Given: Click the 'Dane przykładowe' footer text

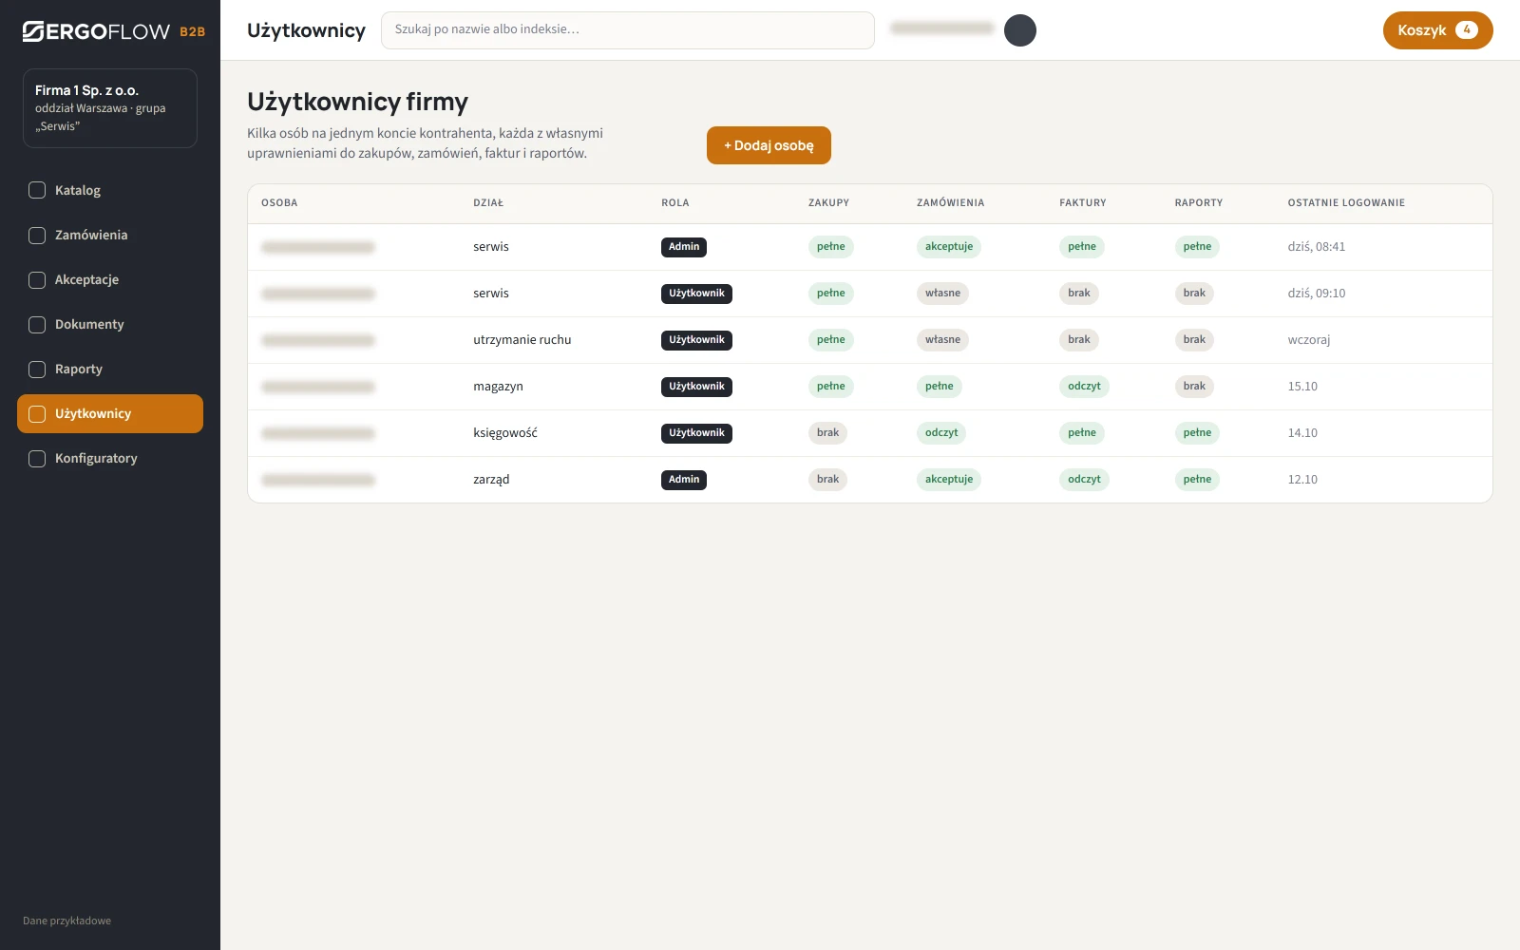Looking at the screenshot, I should pyautogui.click(x=66, y=921).
